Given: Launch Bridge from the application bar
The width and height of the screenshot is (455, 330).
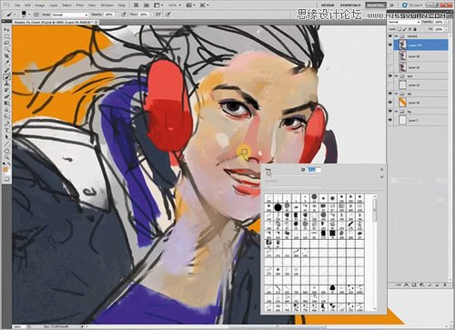Looking at the screenshot, I should click(x=136, y=5).
